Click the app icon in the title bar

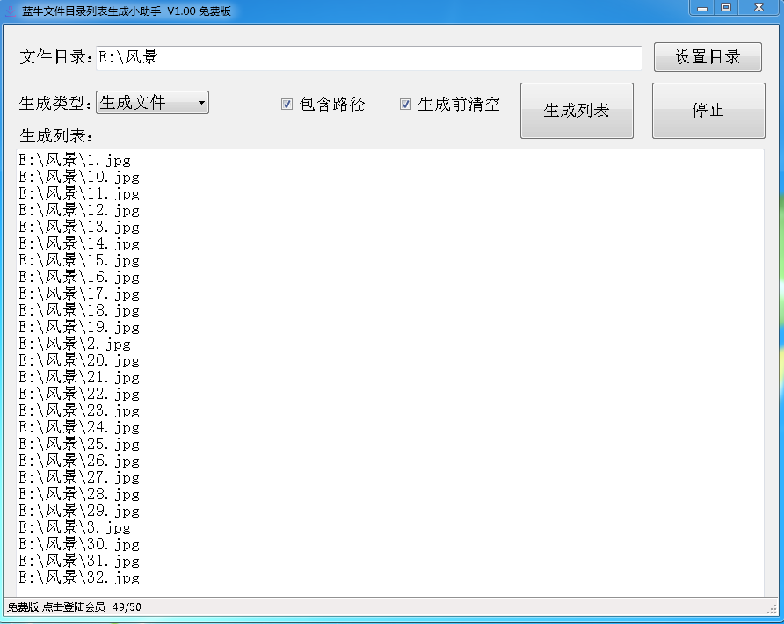pos(10,11)
